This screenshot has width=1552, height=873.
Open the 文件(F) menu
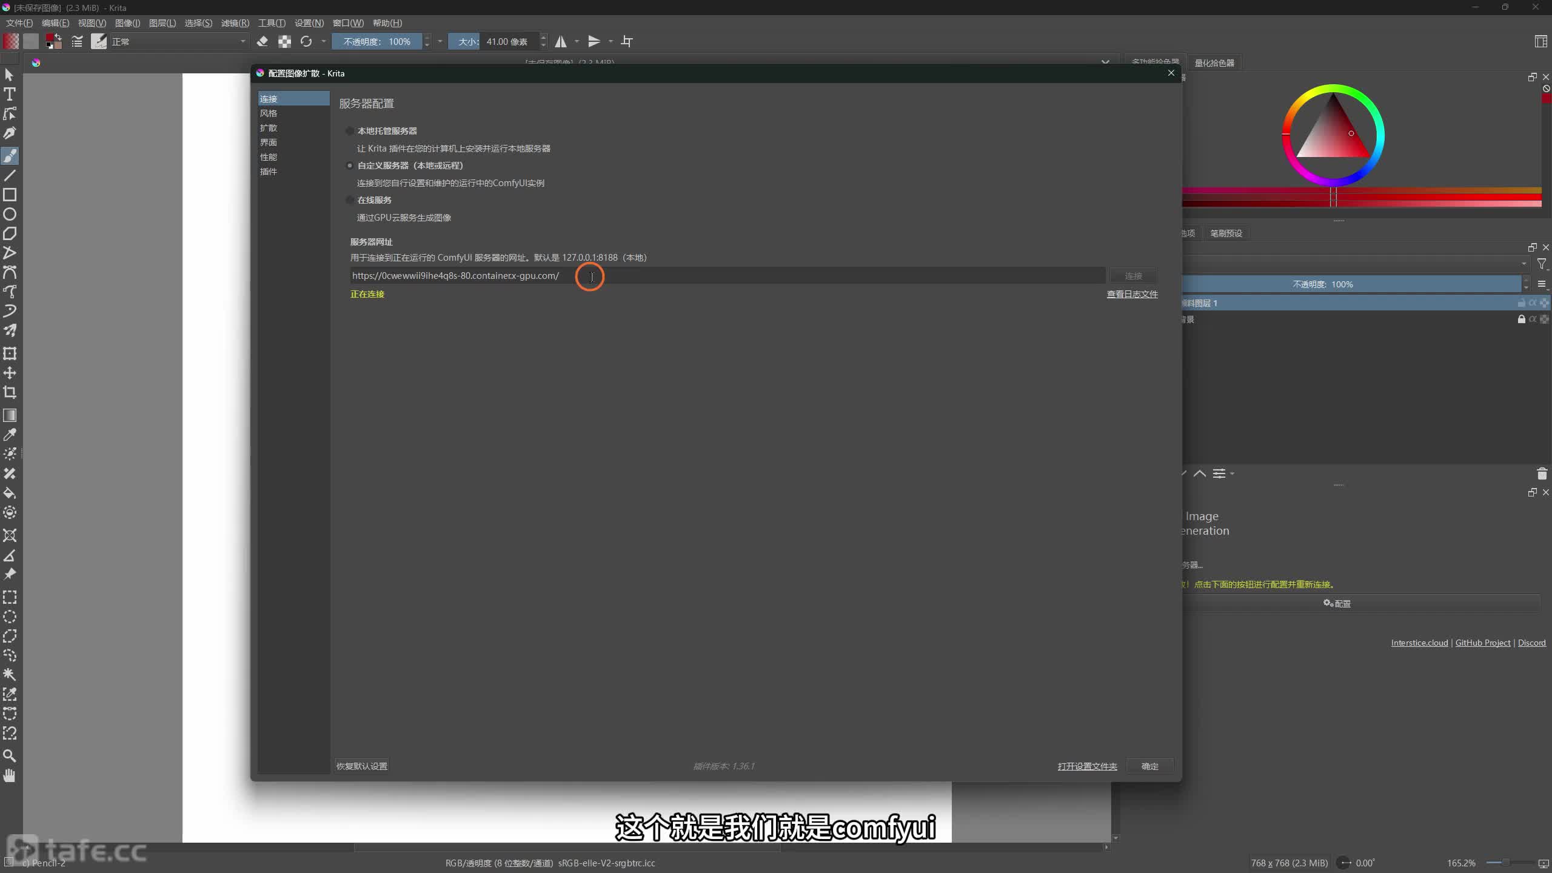click(x=19, y=23)
